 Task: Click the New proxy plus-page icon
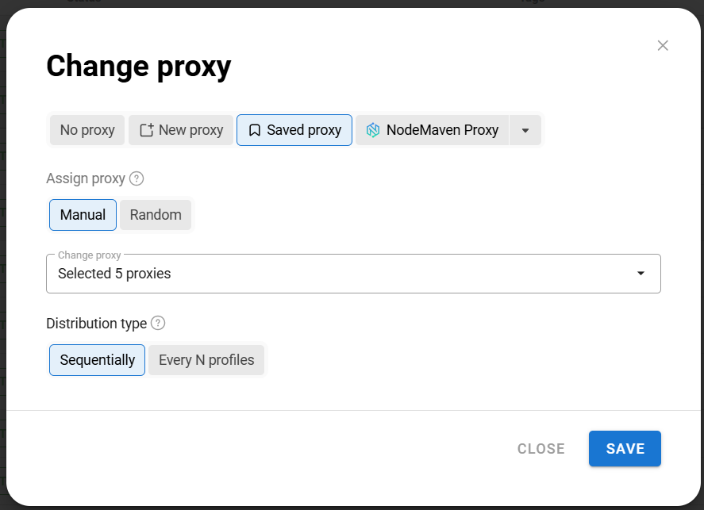[147, 130]
